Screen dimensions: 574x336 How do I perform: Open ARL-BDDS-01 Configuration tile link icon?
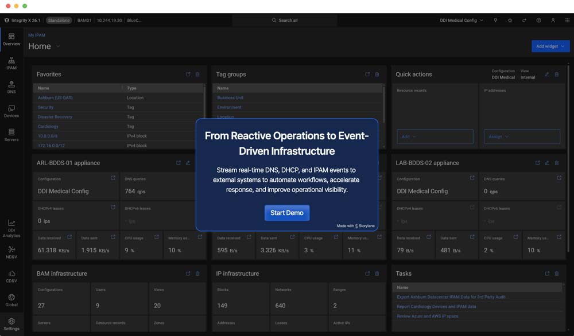(x=113, y=178)
